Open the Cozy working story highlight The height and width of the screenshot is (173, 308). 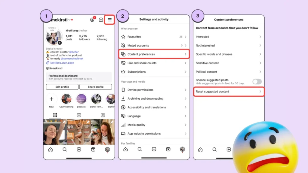coord(66,99)
